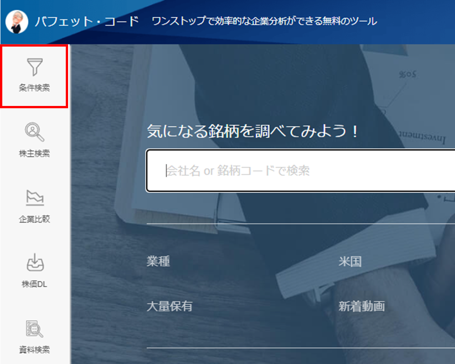The height and width of the screenshot is (364, 455).
Task: Focus the 会社名 or 銘柄コード search field
Action: [x=300, y=170]
